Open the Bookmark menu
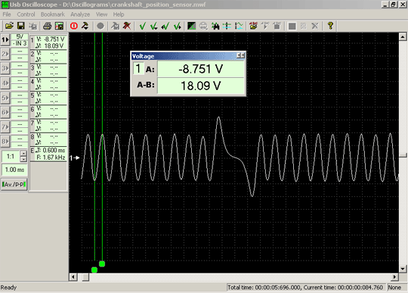The width and height of the screenshot is (408, 293). click(53, 14)
